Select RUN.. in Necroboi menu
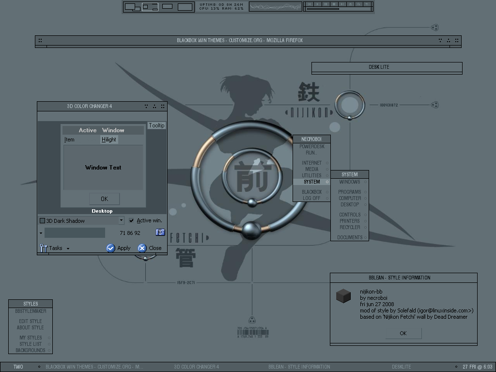This screenshot has height=372, width=496. tap(311, 153)
